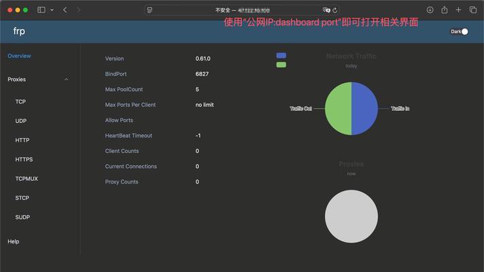
Task: Open the HTTPS proxies page
Action: [x=24, y=159]
